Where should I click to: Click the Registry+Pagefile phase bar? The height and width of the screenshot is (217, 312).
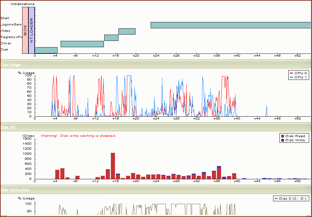pyautogui.click(x=111, y=38)
